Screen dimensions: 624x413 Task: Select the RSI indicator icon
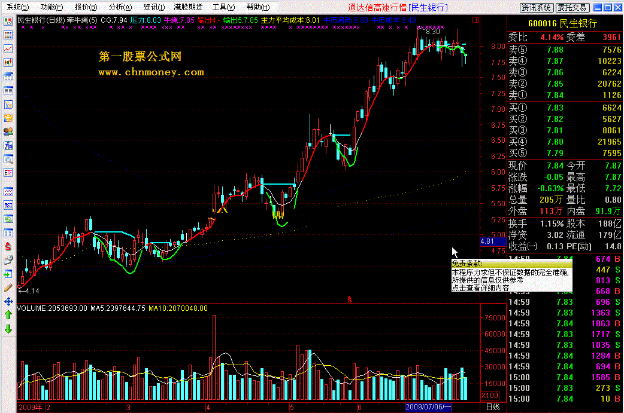click(x=8, y=206)
